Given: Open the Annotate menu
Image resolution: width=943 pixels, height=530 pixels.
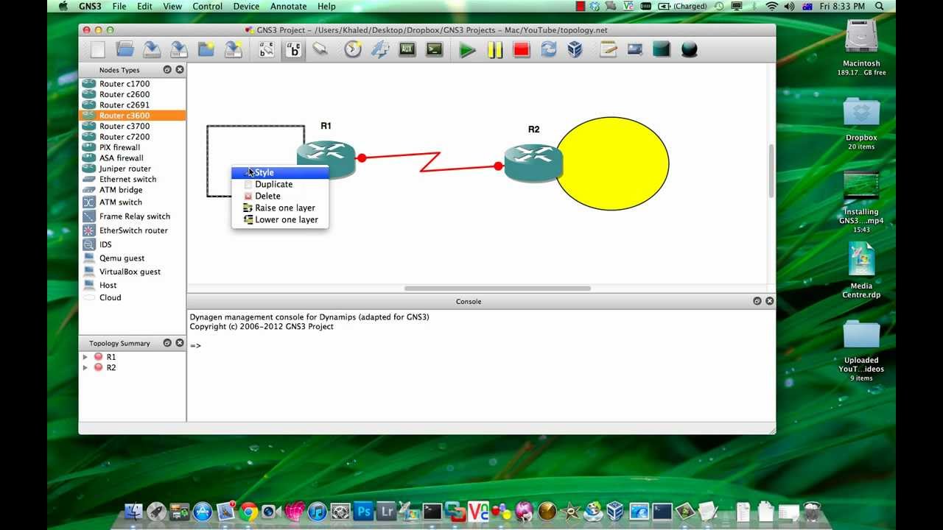Looking at the screenshot, I should 288,6.
